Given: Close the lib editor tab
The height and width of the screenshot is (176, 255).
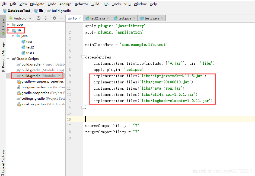Looking at the screenshot, I should [79, 18].
